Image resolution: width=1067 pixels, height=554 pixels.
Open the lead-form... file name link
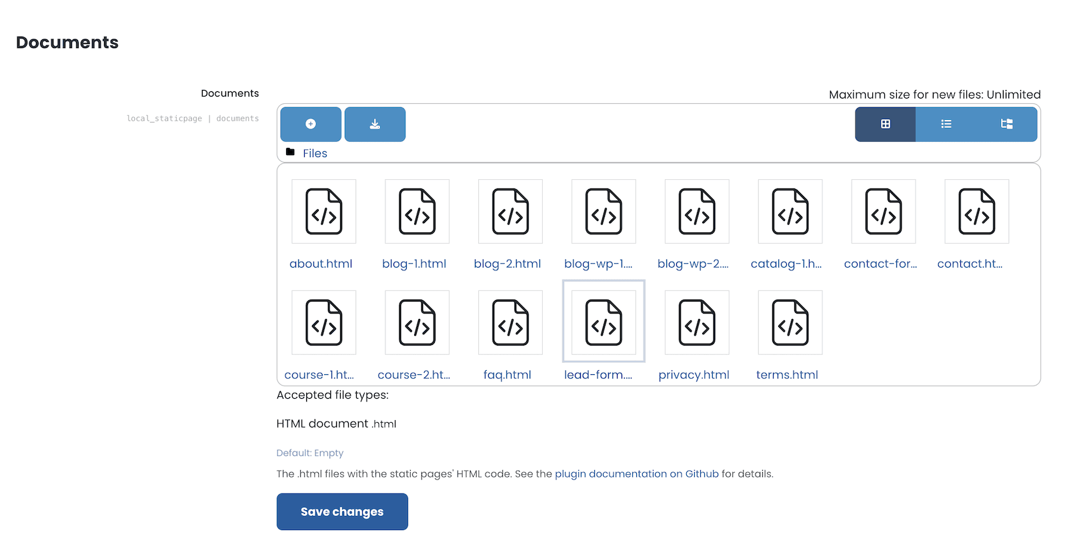[598, 375]
